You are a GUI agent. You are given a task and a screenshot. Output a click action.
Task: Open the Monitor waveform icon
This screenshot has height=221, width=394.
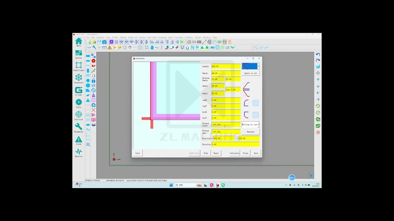(78, 151)
